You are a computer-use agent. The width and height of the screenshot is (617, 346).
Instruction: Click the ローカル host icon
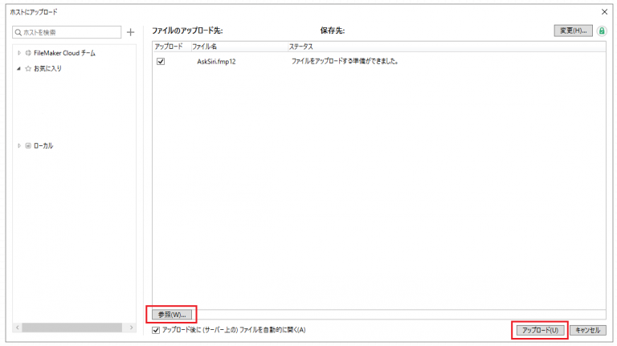coord(28,145)
